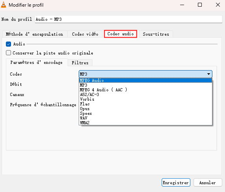The height and width of the screenshot is (192, 225).
Task: Click the Canaux label
Action: pyautogui.click(x=17, y=94)
